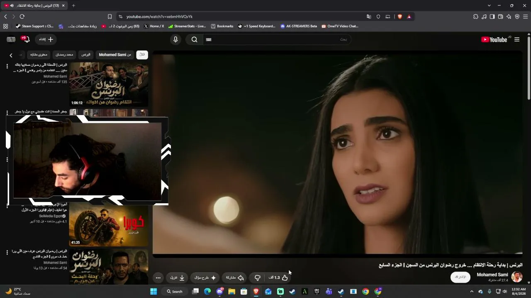Open more actions (three dots) under video
531x298 pixels.
[x=158, y=277]
